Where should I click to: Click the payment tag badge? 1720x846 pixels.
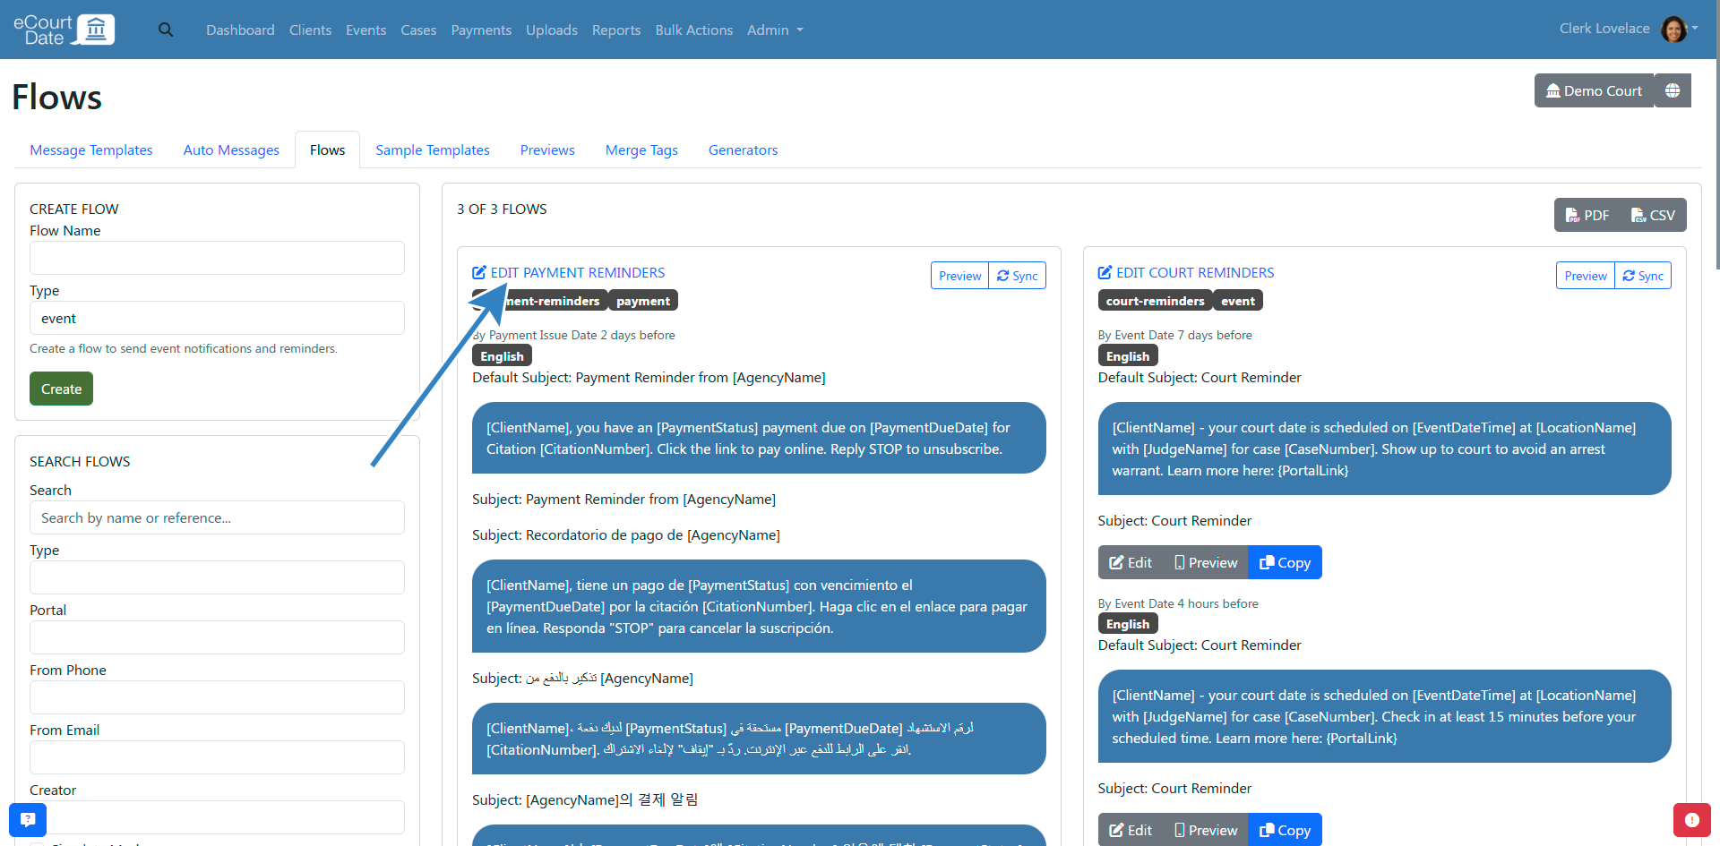tap(642, 301)
